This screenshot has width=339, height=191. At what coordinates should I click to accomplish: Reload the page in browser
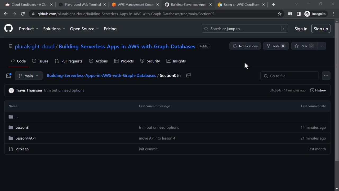23,14
